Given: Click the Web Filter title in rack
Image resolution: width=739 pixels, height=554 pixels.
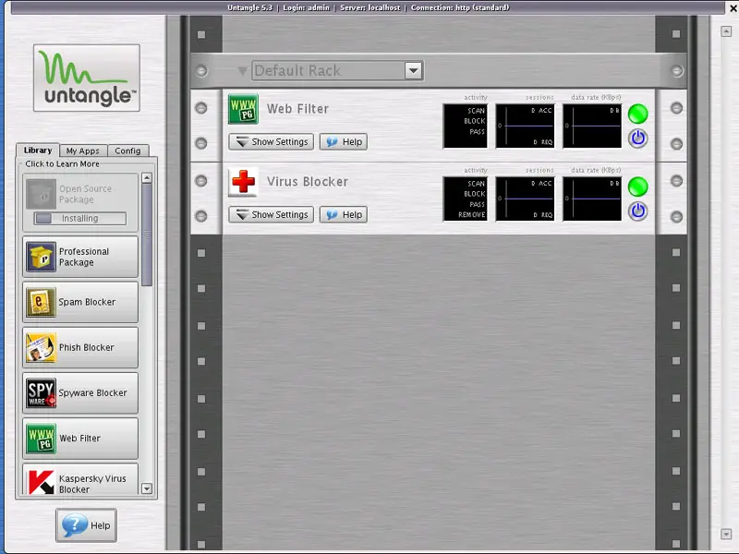Looking at the screenshot, I should tap(297, 109).
